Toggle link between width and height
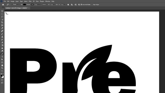This screenshot has width=165, height=93. pos(57,5)
